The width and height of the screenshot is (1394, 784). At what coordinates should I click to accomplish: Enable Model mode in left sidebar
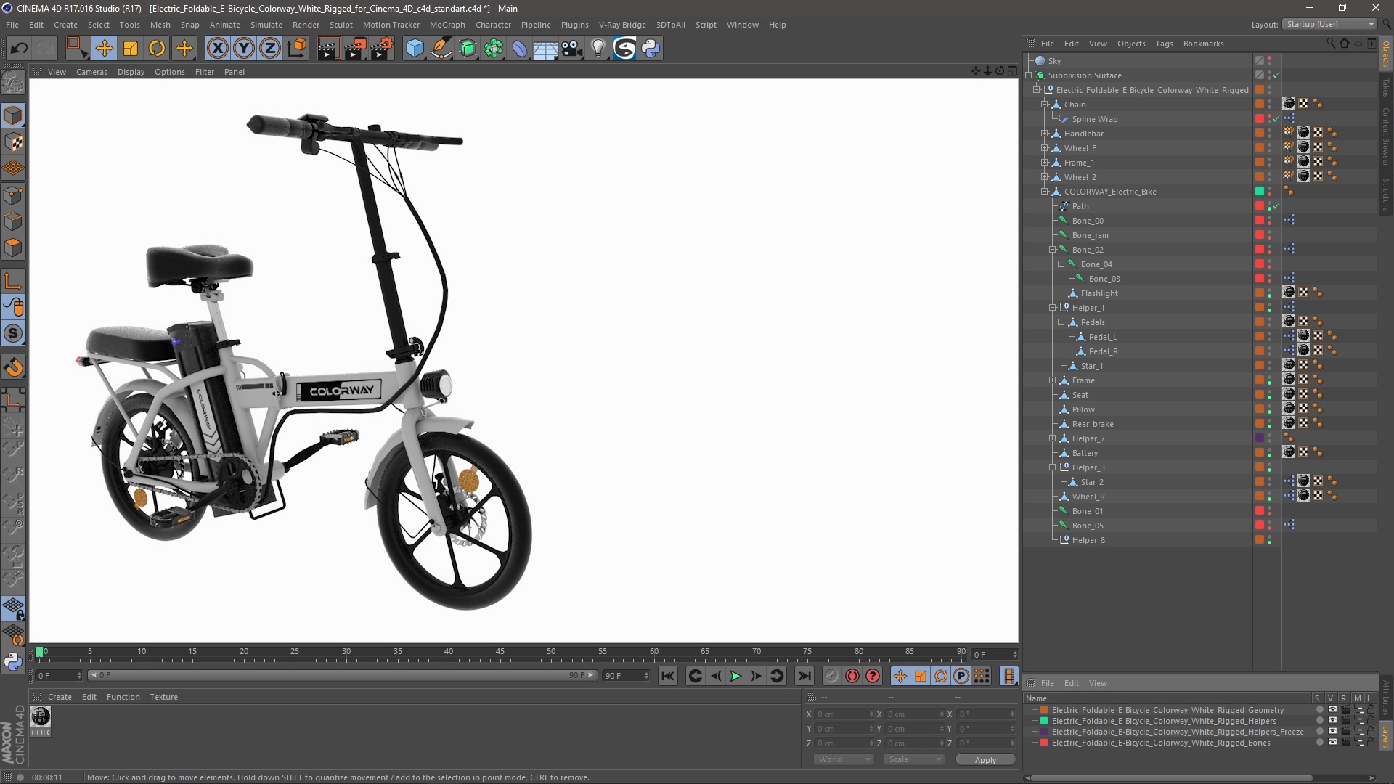click(13, 115)
